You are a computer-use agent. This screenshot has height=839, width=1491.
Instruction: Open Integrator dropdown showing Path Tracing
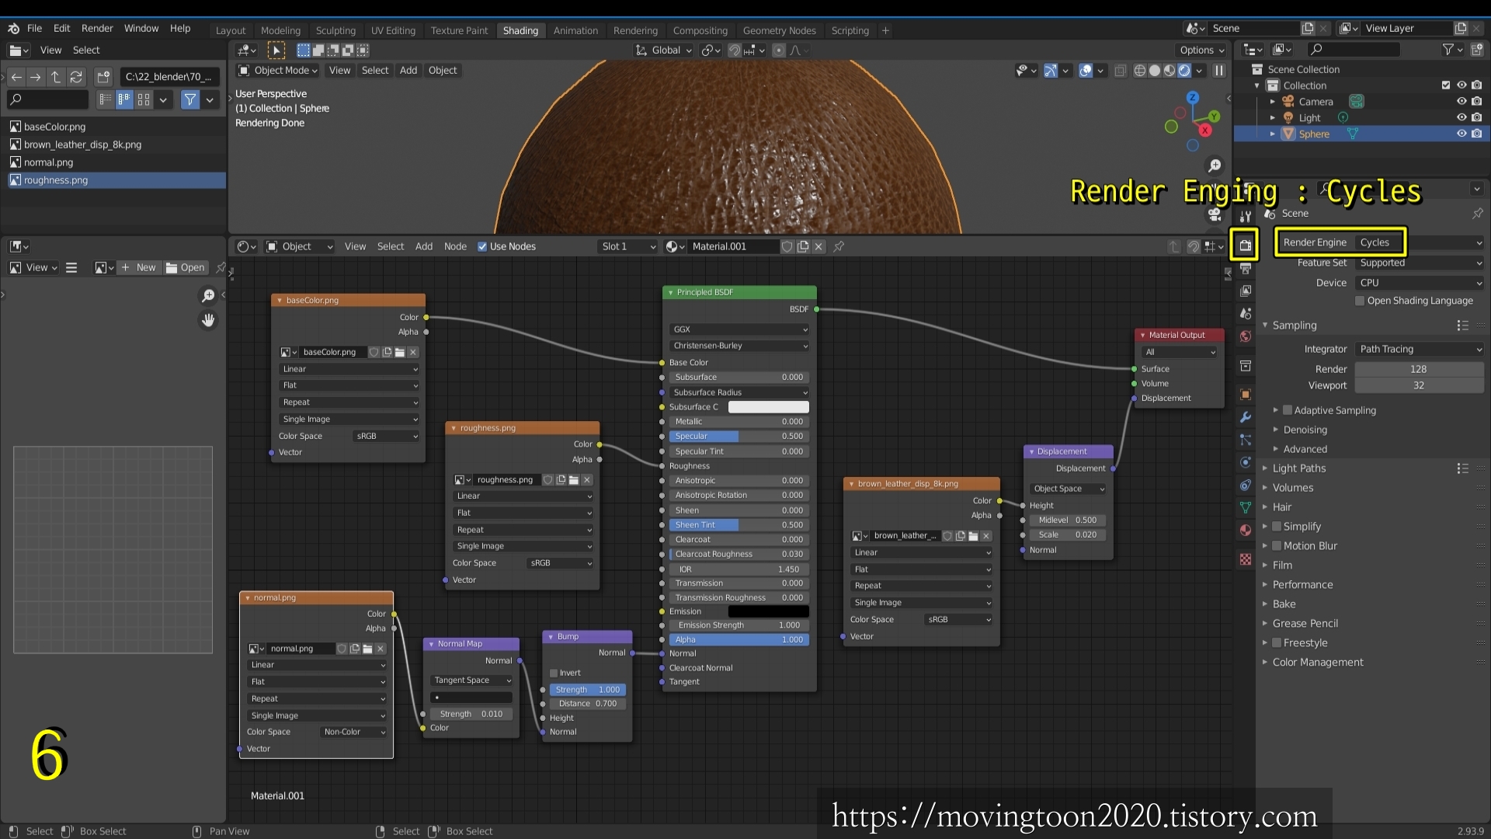pos(1420,349)
